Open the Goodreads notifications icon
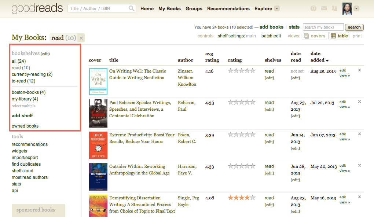 (x=313, y=8)
